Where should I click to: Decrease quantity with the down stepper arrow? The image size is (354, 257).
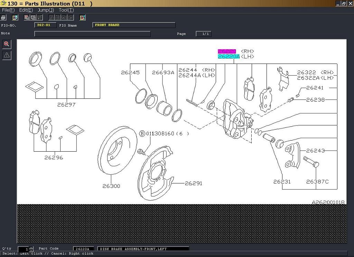[31, 250]
